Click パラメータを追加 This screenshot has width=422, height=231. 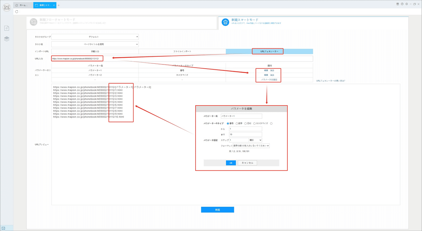[269, 80]
